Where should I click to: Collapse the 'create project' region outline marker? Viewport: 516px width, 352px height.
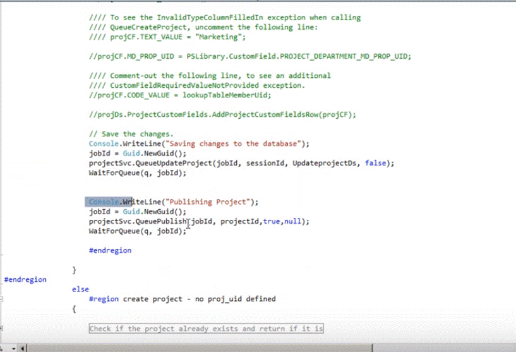pos(1,299)
